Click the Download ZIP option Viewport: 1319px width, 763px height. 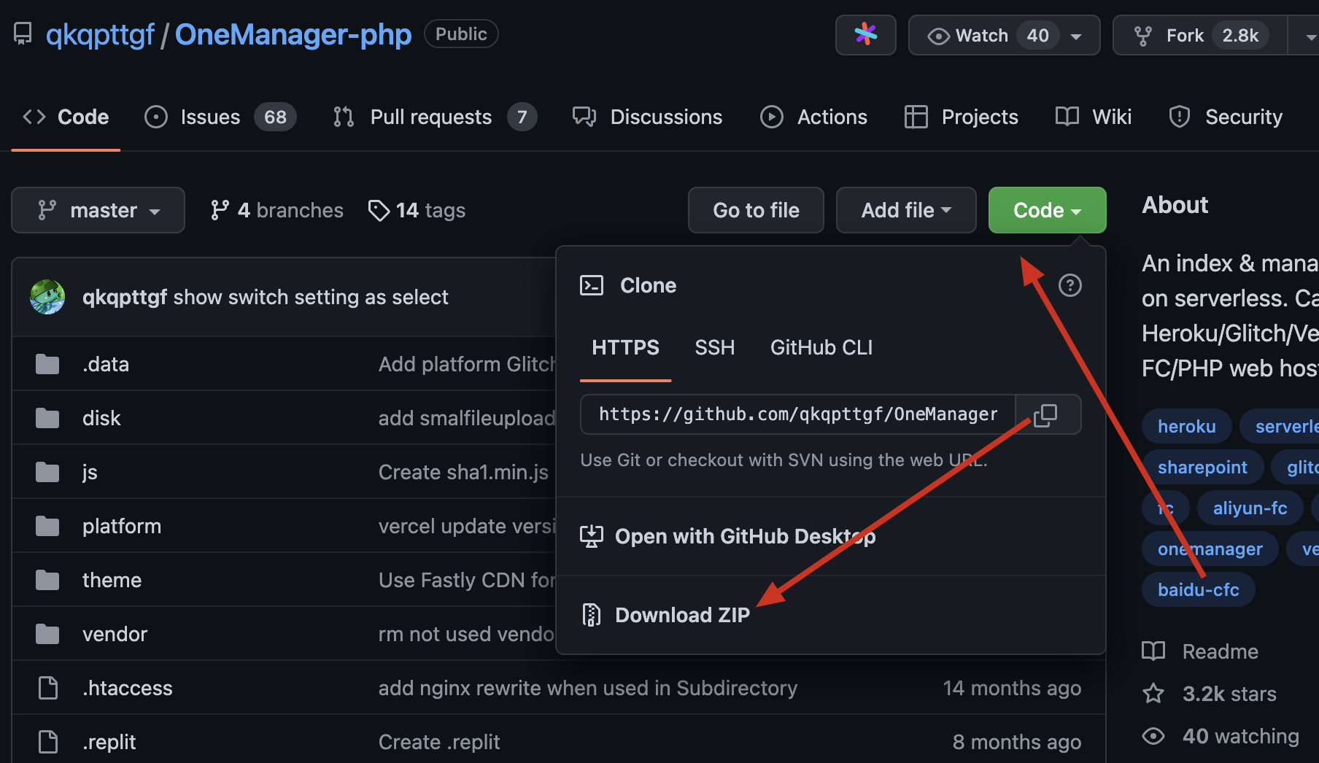tap(681, 615)
